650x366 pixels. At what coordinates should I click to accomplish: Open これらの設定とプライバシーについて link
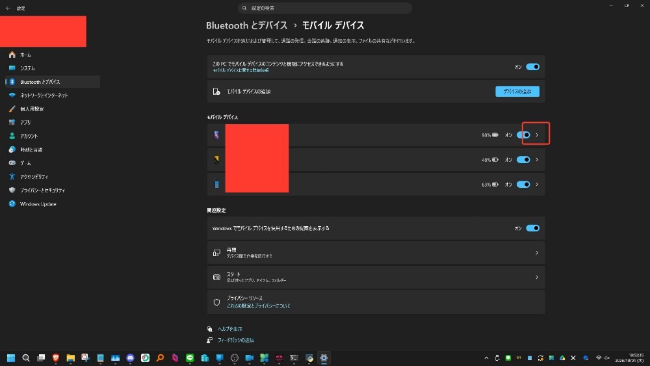point(258,306)
